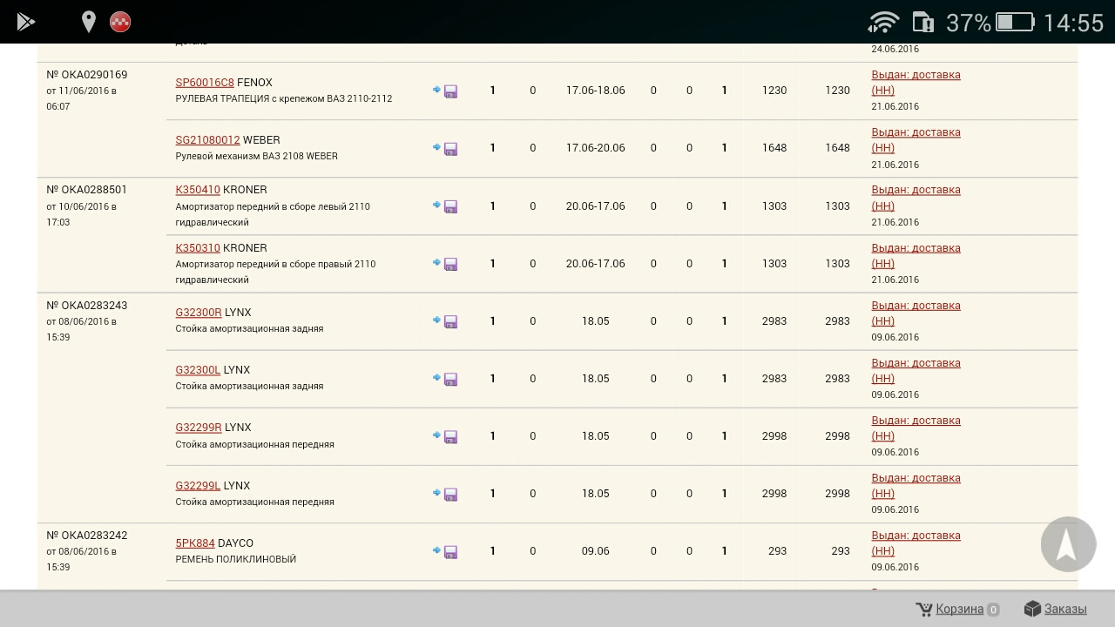This screenshot has width=1115, height=627.
Task: Click floppy disk icon in K350410 KRONER row
Action: (x=450, y=207)
